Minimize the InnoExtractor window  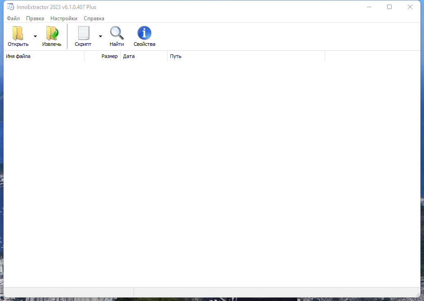tap(369, 7)
